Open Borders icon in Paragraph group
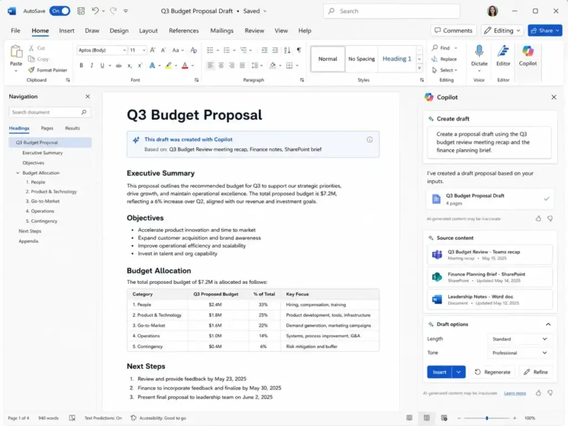The image size is (568, 426). tap(289, 65)
